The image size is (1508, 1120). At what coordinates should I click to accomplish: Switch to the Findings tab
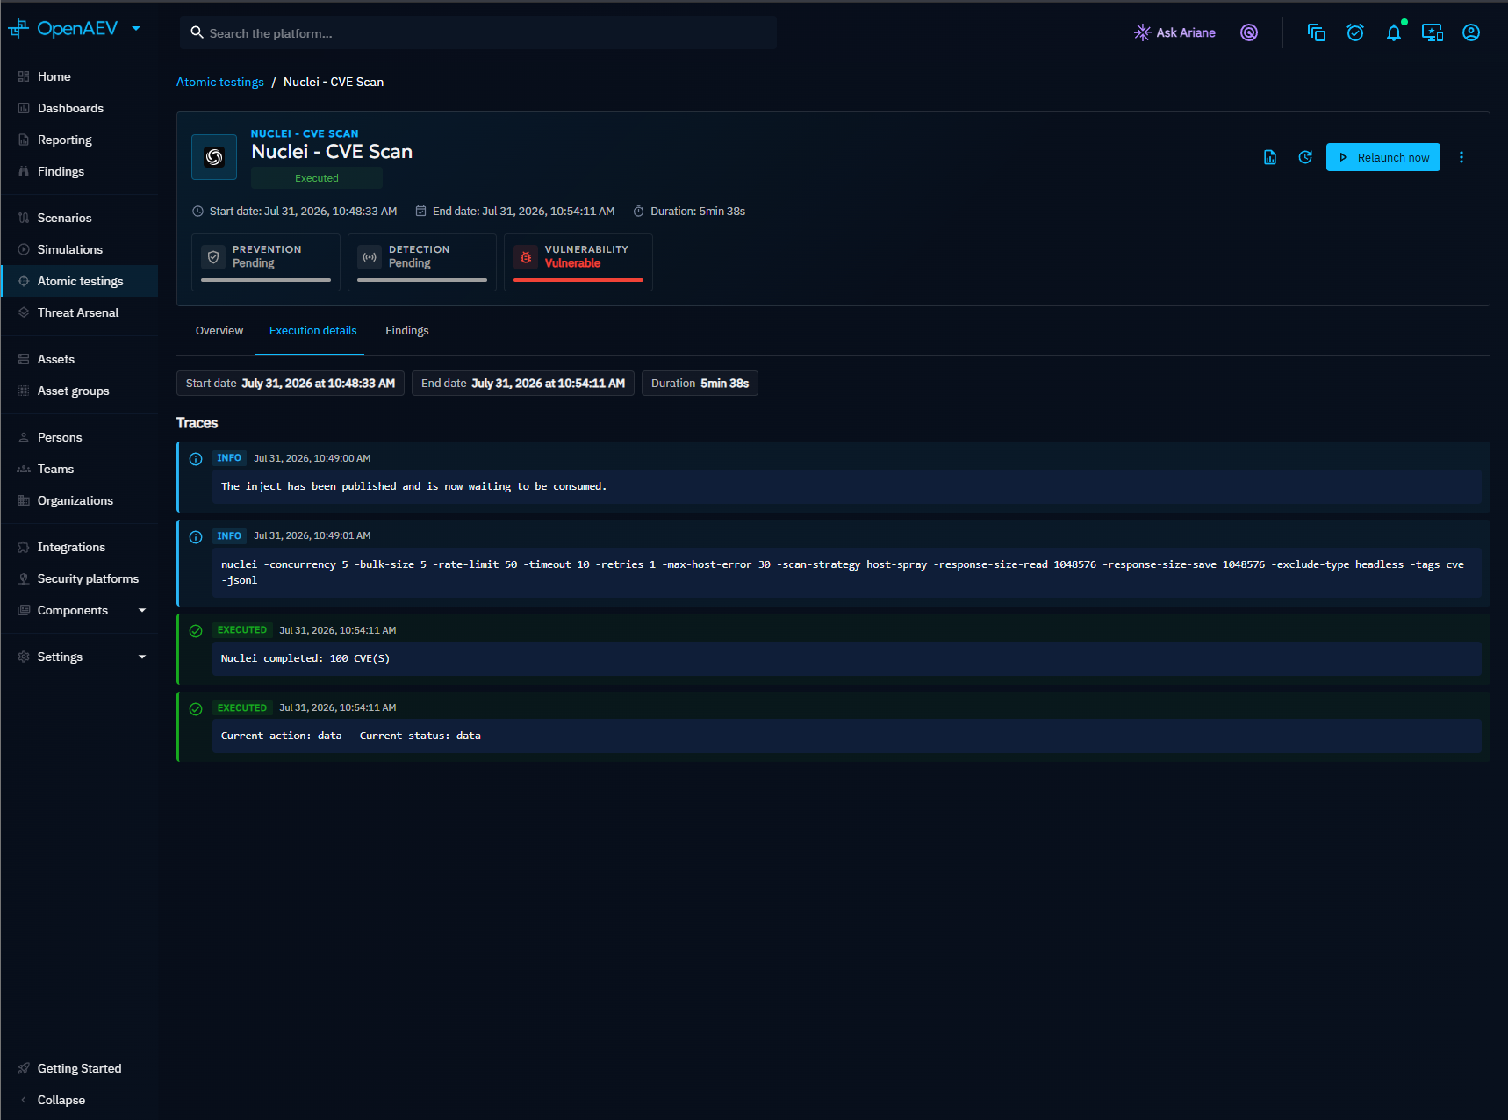point(407,331)
